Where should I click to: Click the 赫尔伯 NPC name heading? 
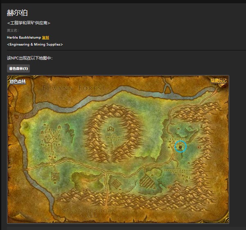click(x=17, y=13)
